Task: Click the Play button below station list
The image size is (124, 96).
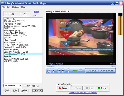Action: click(x=37, y=90)
